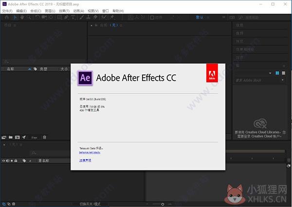Select the Roto Brush tool
The width and height of the screenshot is (292, 207).
[x=104, y=18]
